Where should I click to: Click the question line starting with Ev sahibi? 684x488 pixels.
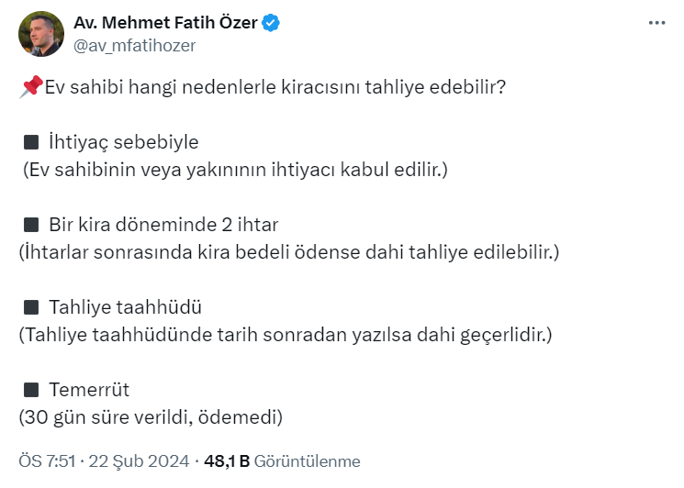(x=275, y=88)
